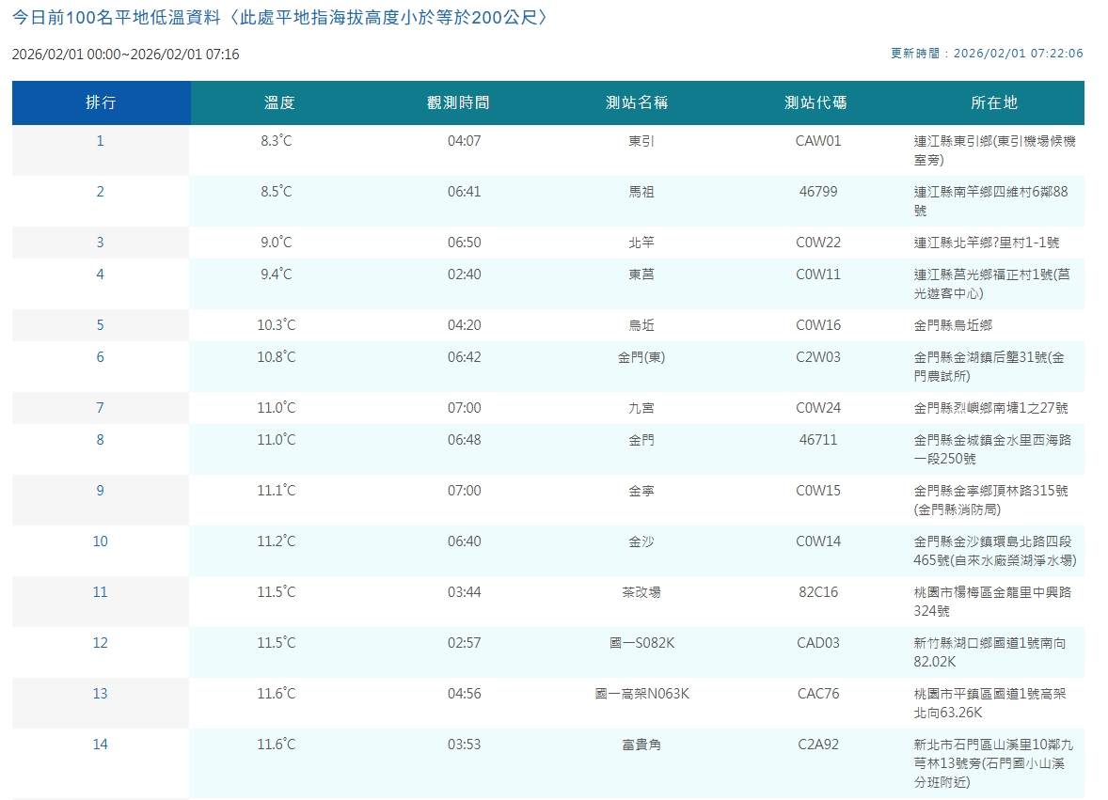Click station code C0W14
Image resolution: width=1108 pixels, height=800 pixels.
pos(818,541)
